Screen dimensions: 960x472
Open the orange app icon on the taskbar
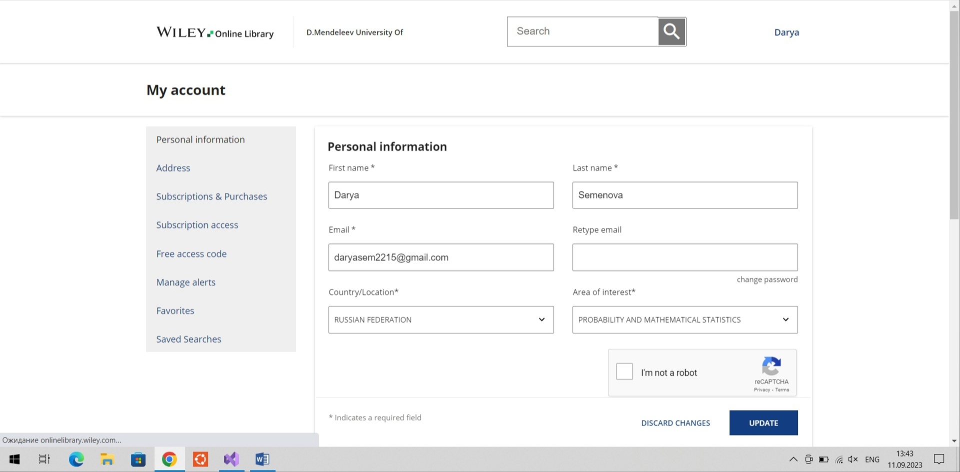click(200, 459)
